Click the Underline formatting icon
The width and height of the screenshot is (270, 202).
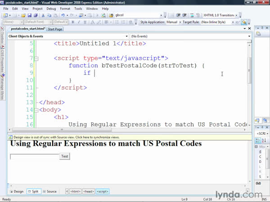pyautogui.click(x=85, y=22)
